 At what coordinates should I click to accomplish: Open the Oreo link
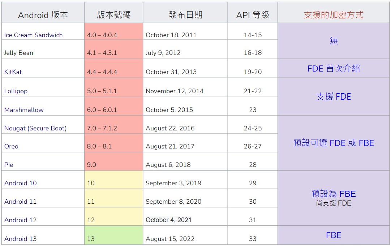point(11,146)
